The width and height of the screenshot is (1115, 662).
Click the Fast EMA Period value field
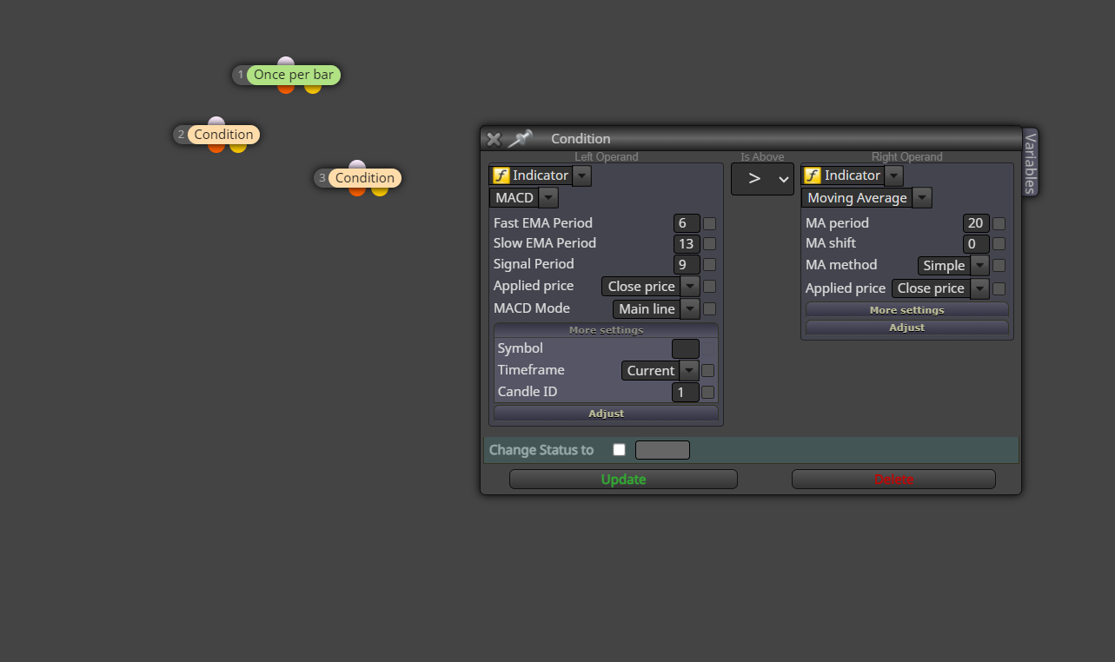click(687, 223)
